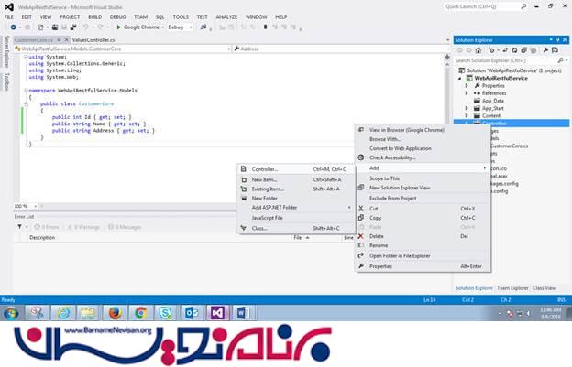572x367 pixels.
Task: Click the Quick Launch search box
Action: tap(500, 6)
